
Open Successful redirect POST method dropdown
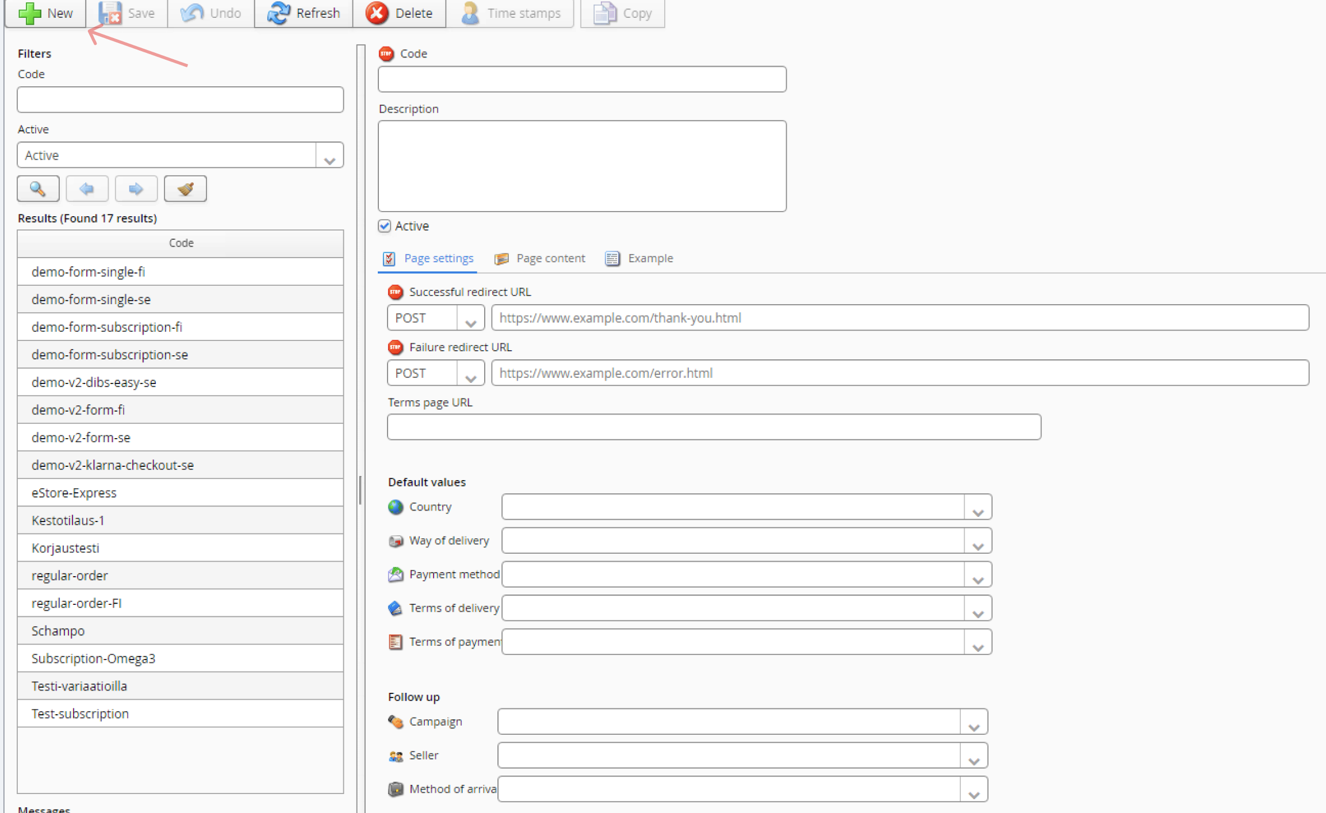pyautogui.click(x=470, y=319)
